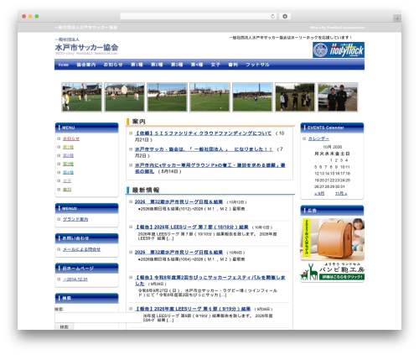Screen dimensions: 419x355
Task: Click the 検索 search text field
Action: [99, 317]
